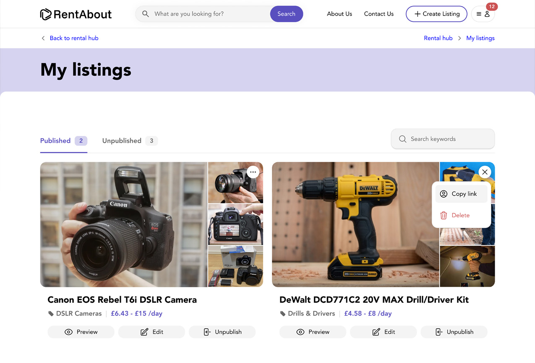This screenshot has width=535, height=363.
Task: Click the purple Search button
Action: tap(286, 14)
